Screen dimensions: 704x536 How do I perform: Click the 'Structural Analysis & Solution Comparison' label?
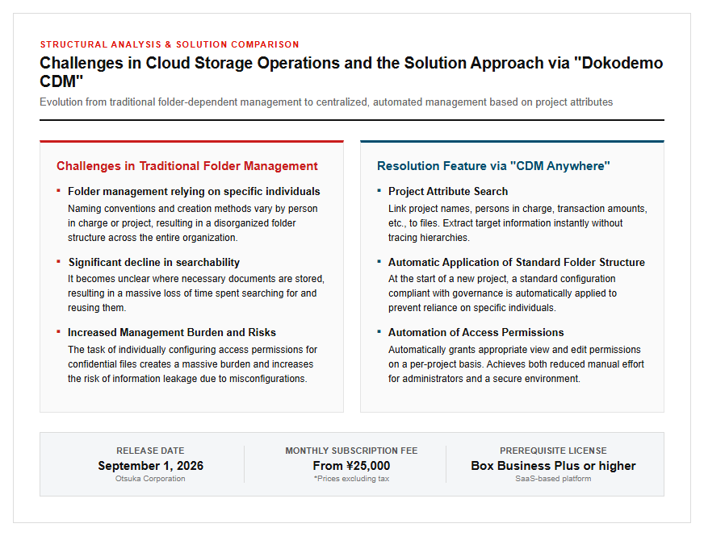pos(170,44)
